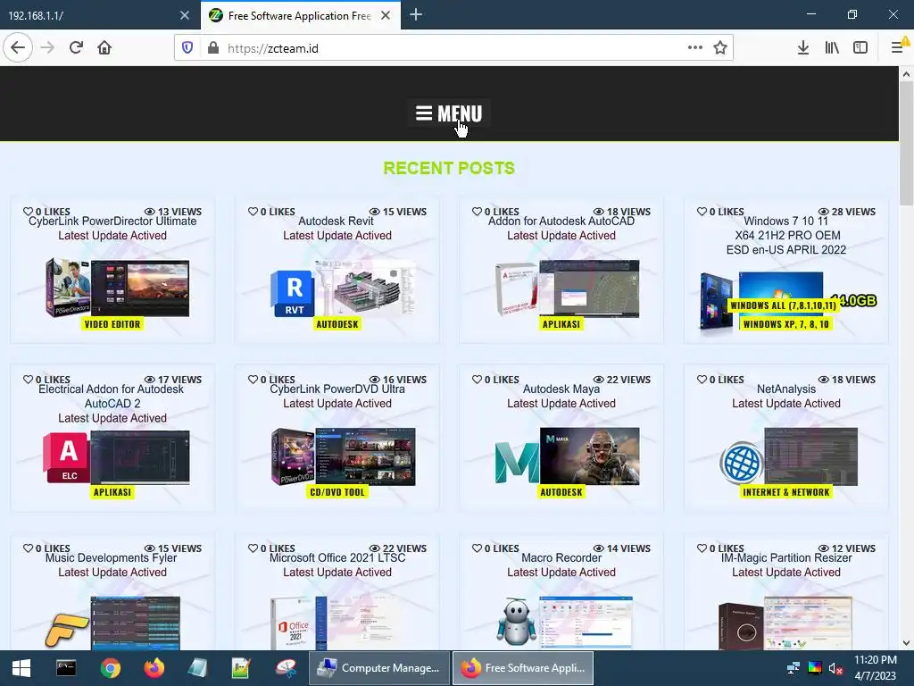Launch Command Prompt from the taskbar

[x=66, y=668]
